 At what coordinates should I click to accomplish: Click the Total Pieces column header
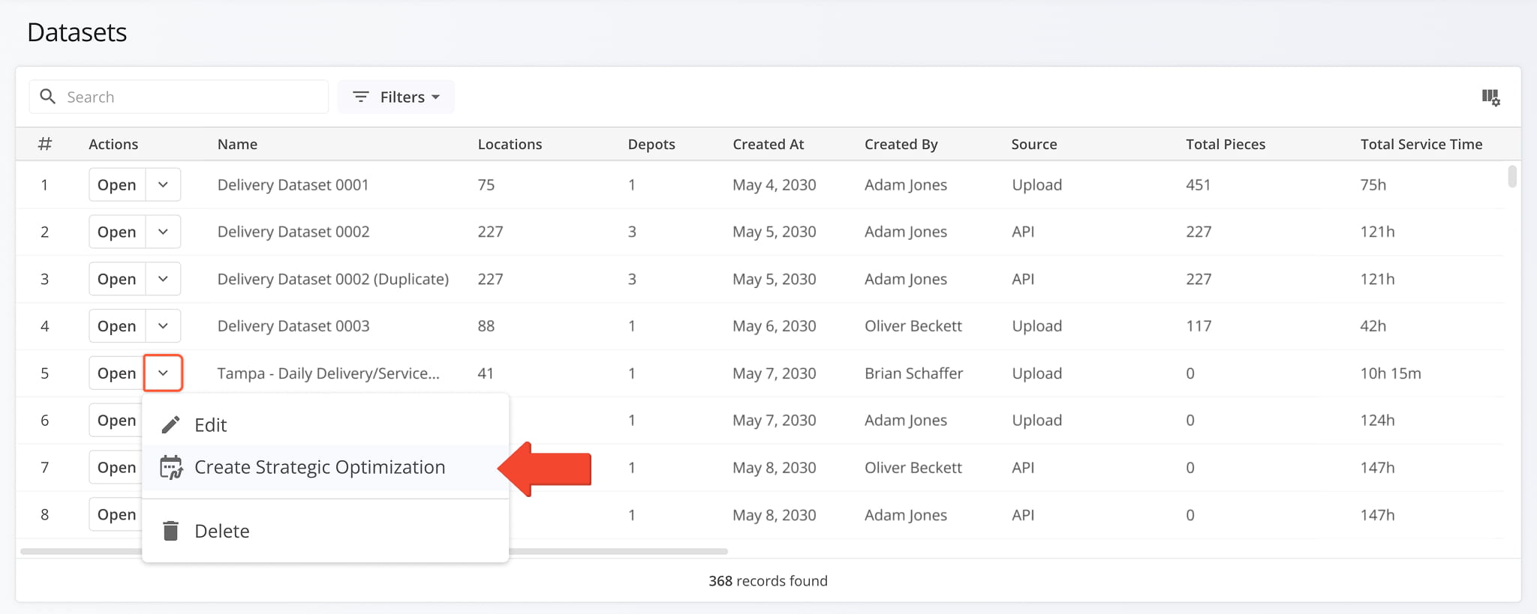[x=1226, y=144]
